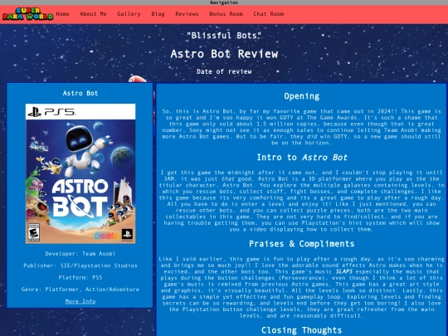The width and height of the screenshot is (448, 336).
Task: Navigate to the Blog section
Action: (158, 14)
